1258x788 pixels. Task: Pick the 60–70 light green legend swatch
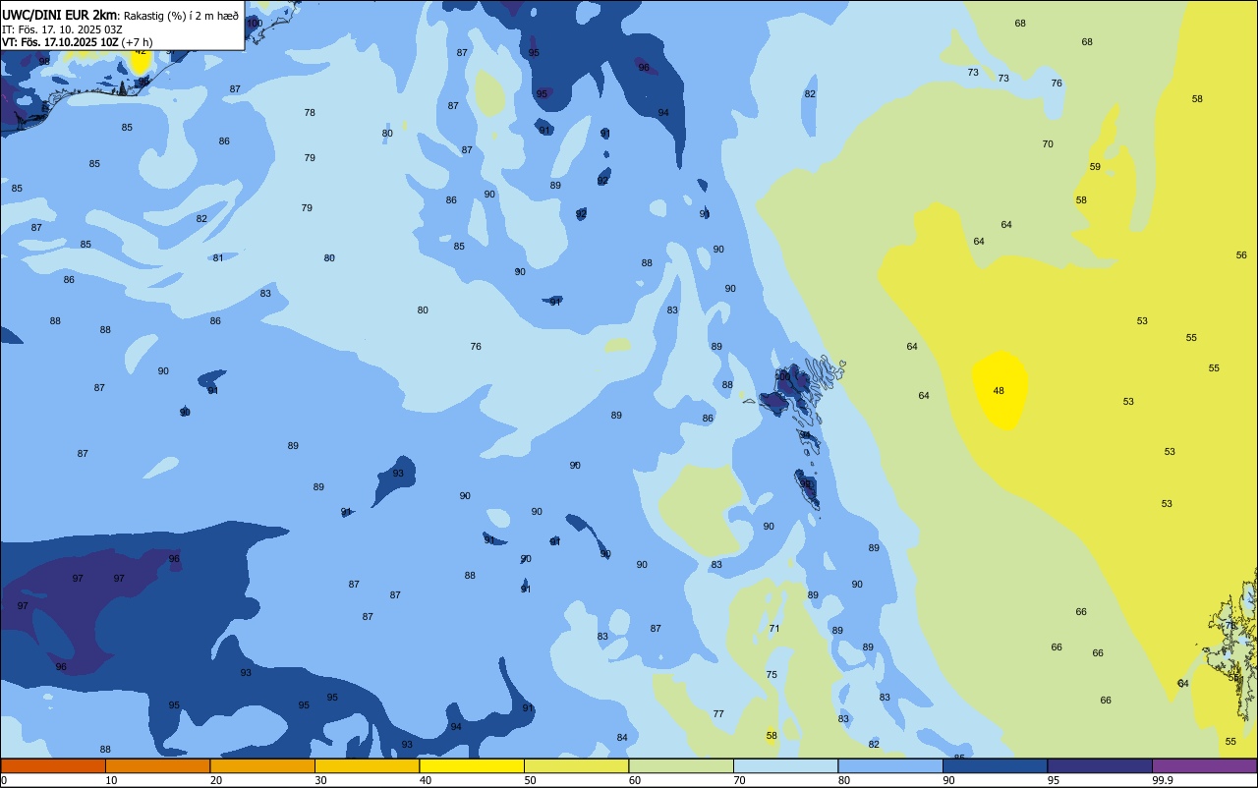681,765
